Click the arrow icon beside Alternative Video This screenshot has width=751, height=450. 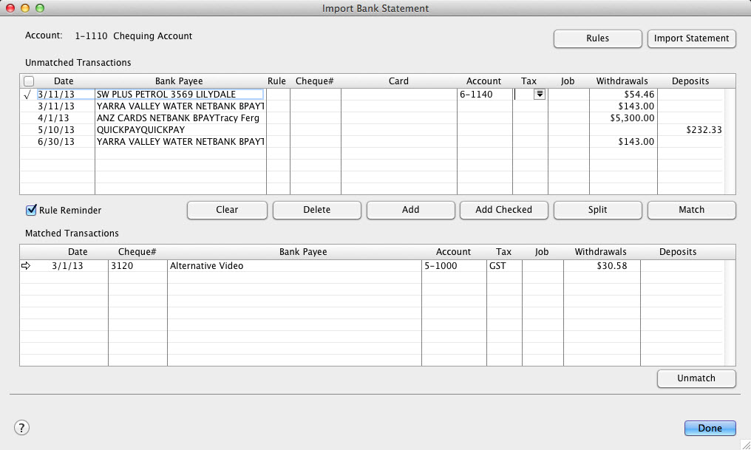[27, 266]
